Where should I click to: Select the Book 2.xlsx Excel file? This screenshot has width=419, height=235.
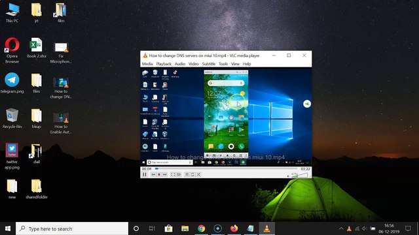pyautogui.click(x=37, y=48)
